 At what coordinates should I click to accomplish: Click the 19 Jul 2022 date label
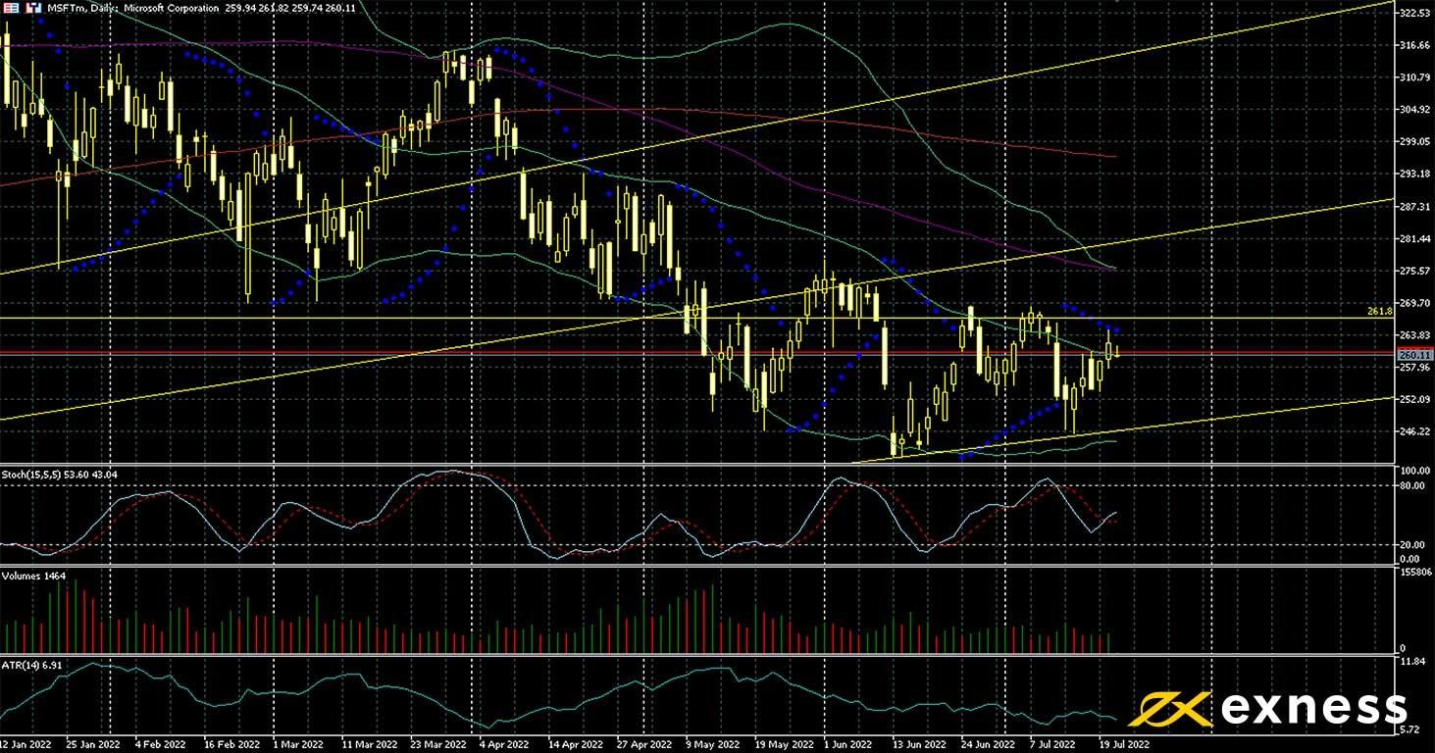1126,744
